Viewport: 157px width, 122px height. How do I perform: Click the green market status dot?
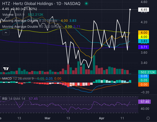(x=86, y=4)
